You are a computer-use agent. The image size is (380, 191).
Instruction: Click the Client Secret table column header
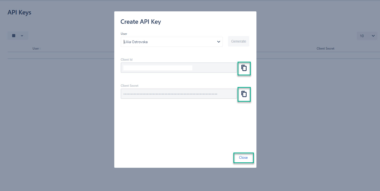[x=325, y=49]
